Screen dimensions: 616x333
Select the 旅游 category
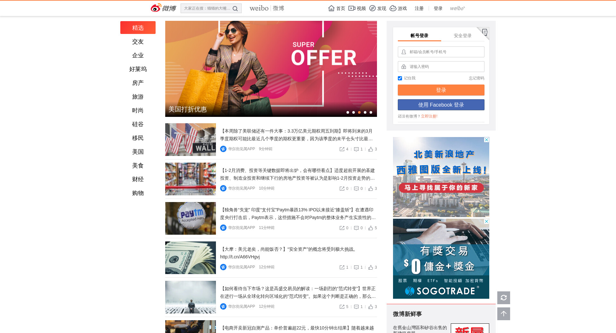click(x=138, y=97)
